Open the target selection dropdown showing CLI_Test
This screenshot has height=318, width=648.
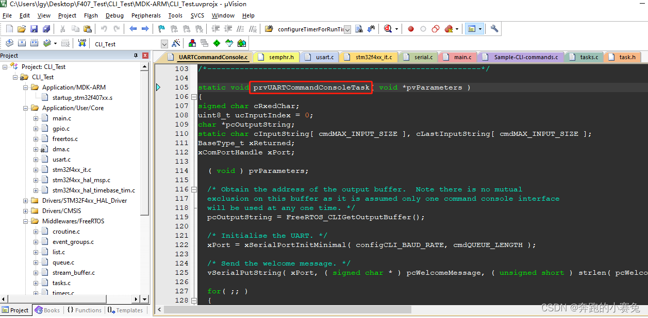[164, 44]
